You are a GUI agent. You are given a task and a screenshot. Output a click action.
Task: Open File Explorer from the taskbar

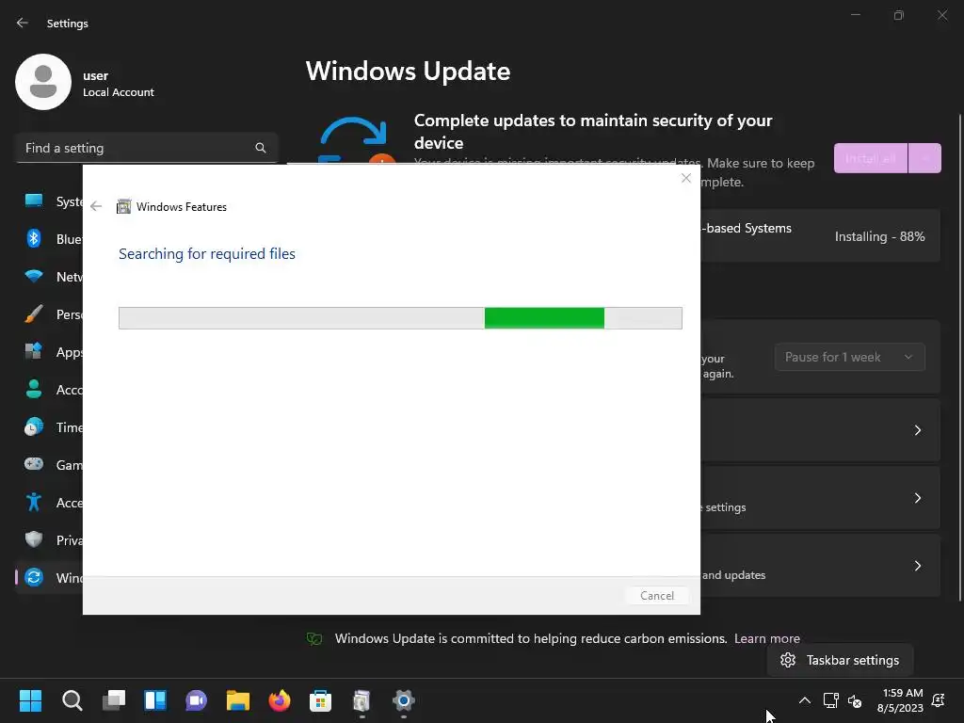tap(238, 700)
